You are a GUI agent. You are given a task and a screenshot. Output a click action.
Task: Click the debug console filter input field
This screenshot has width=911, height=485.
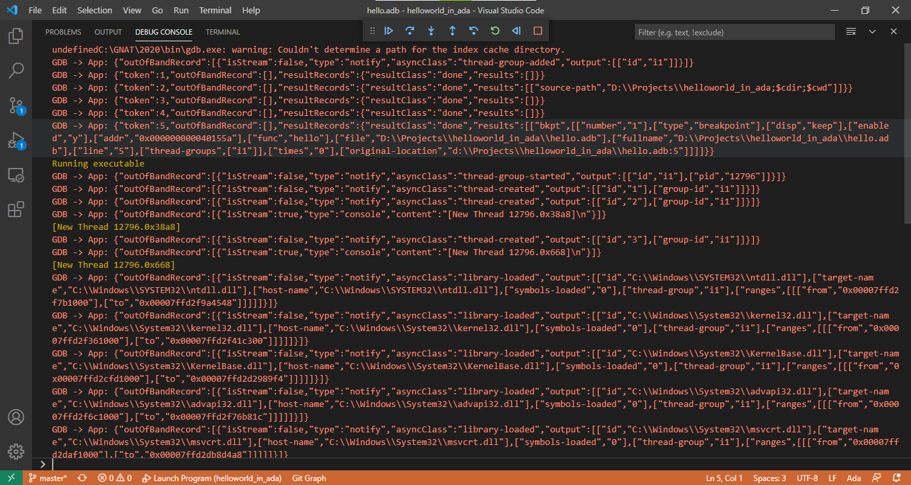[734, 31]
